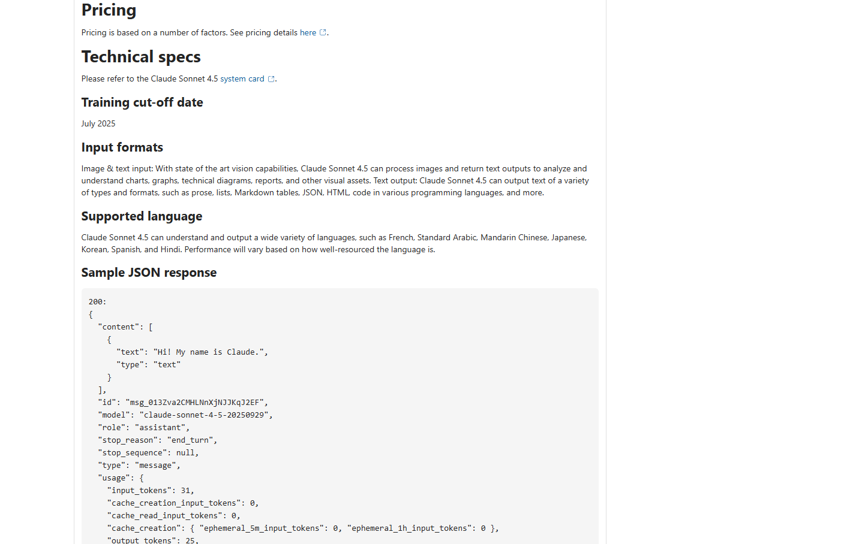Click the "Hi! My name is Claude." text line
865x544 pixels.
192,352
